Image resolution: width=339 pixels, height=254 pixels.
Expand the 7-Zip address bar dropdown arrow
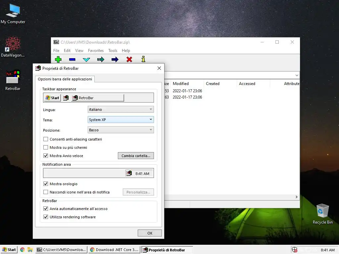coord(297,75)
